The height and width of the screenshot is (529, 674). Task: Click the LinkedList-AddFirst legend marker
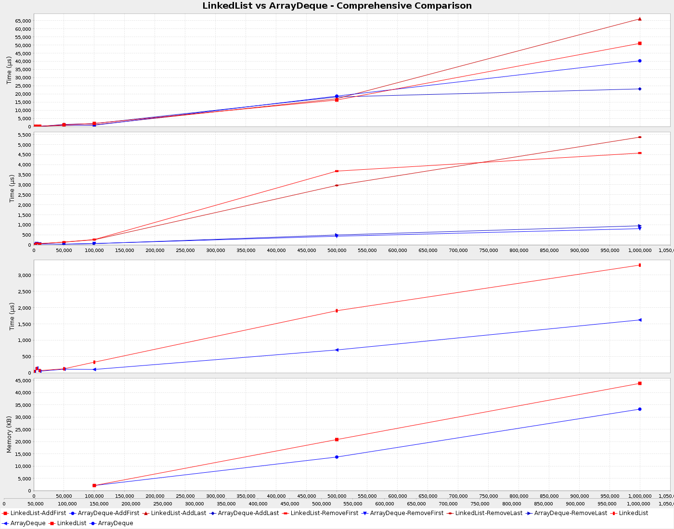click(x=5, y=513)
